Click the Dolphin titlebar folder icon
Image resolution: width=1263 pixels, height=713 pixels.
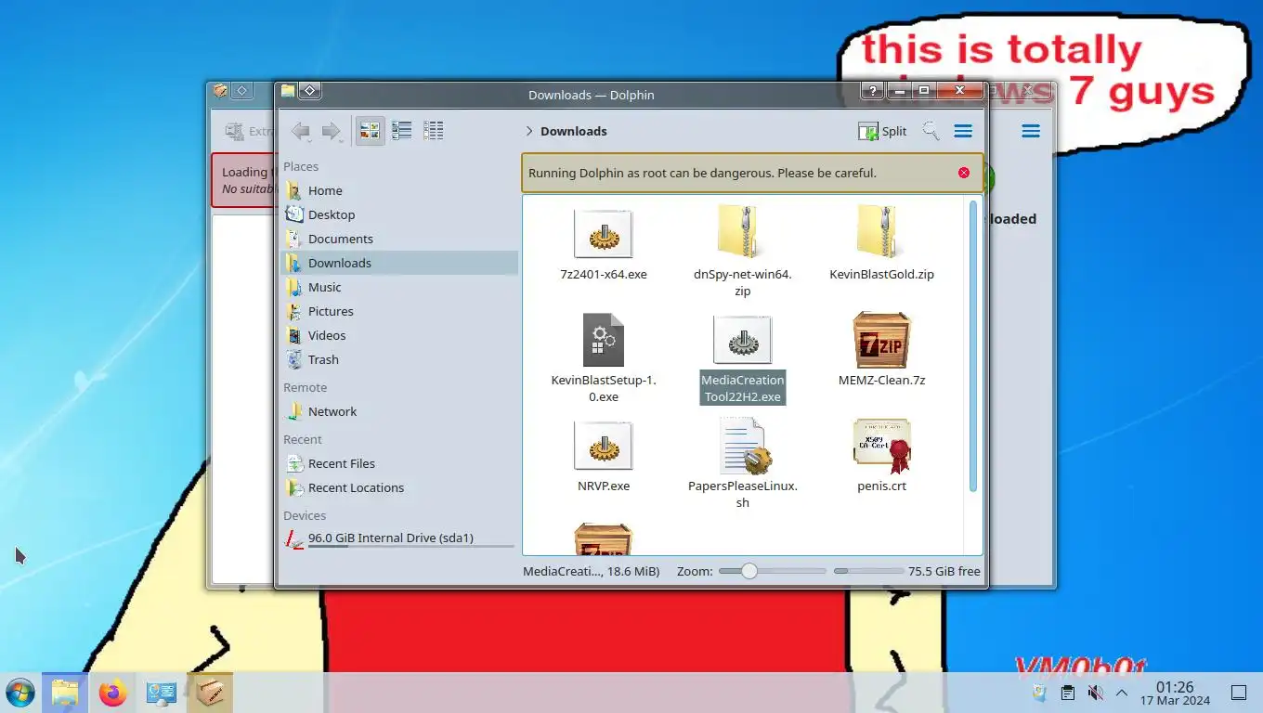click(288, 91)
